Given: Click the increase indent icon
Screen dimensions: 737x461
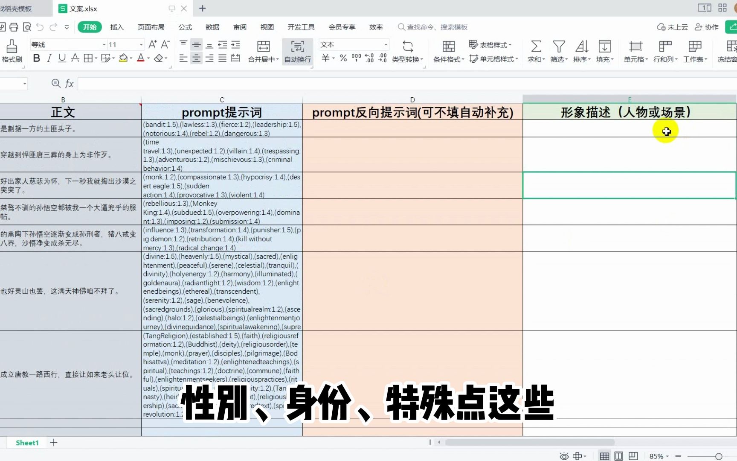Looking at the screenshot, I should click(x=236, y=44).
